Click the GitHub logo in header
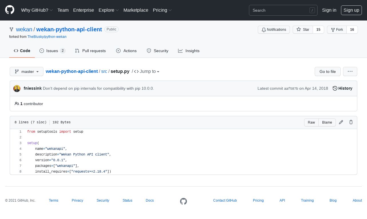 (x=10, y=10)
